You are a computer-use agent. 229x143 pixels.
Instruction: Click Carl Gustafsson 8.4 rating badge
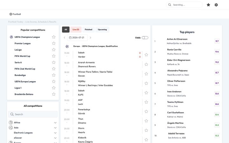point(217,114)
